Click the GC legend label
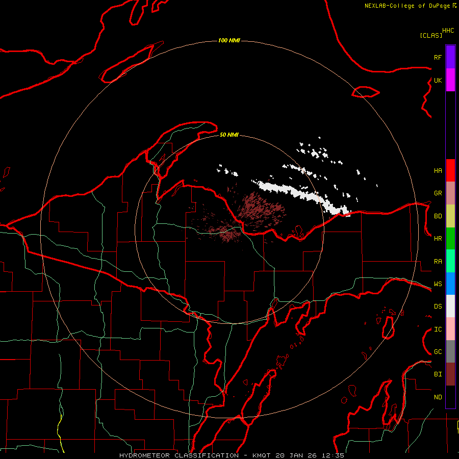459x459 pixels. (438, 352)
